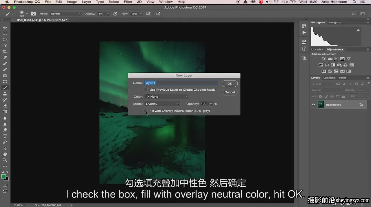Select the Eraser tool
This screenshot has width=371, height=207.
coord(5,106)
